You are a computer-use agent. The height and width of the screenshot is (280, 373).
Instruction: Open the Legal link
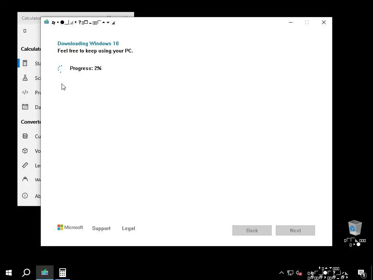pyautogui.click(x=129, y=228)
